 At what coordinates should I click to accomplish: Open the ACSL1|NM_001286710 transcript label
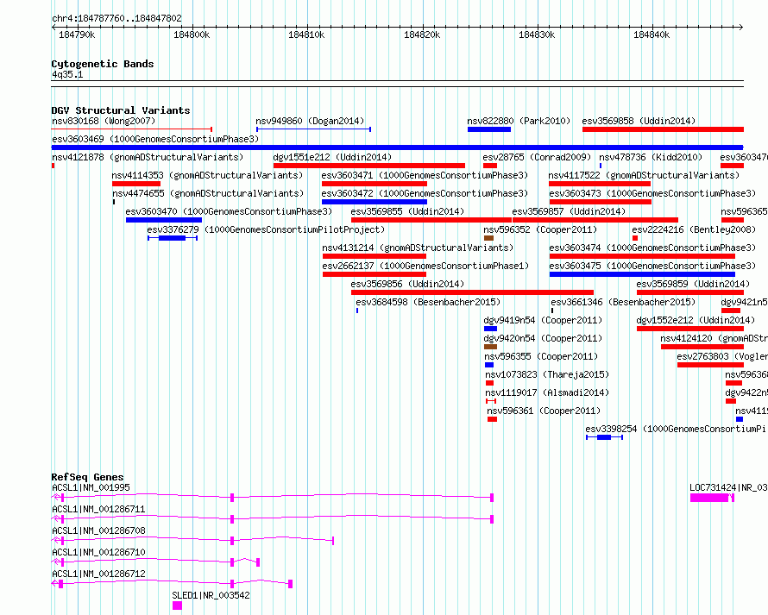[98, 552]
